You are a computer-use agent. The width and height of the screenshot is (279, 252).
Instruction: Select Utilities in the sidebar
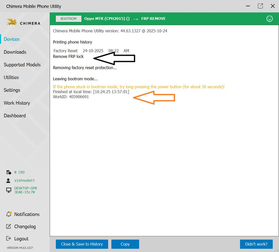point(11,77)
